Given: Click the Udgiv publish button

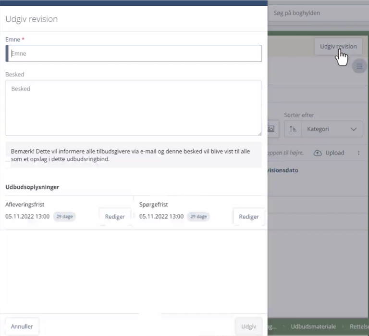Looking at the screenshot, I should (x=248, y=326).
